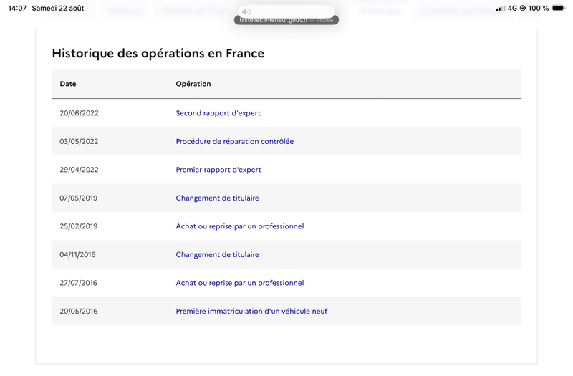The width and height of the screenshot is (573, 376).
Task: Tap the 14:07 clock in status bar
Action: (x=17, y=8)
